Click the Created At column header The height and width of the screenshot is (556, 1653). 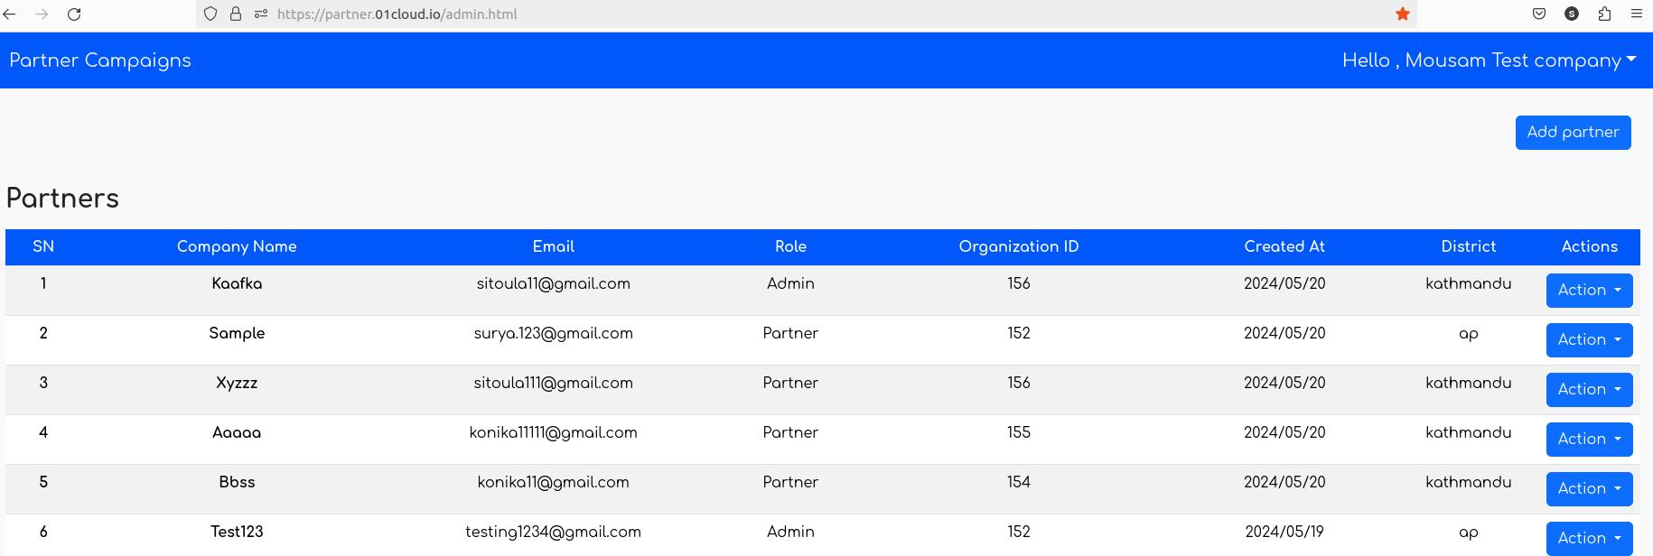tap(1284, 246)
